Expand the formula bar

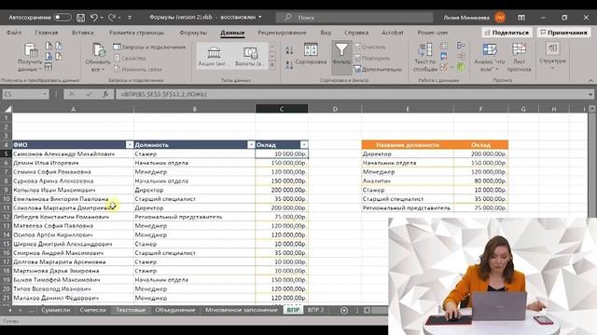click(590, 94)
